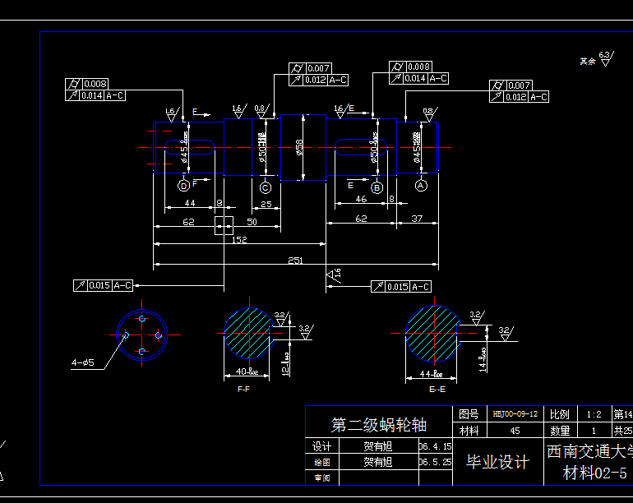
Task: Select the 12 keyway depth dimension in F-F
Action: [x=285, y=365]
